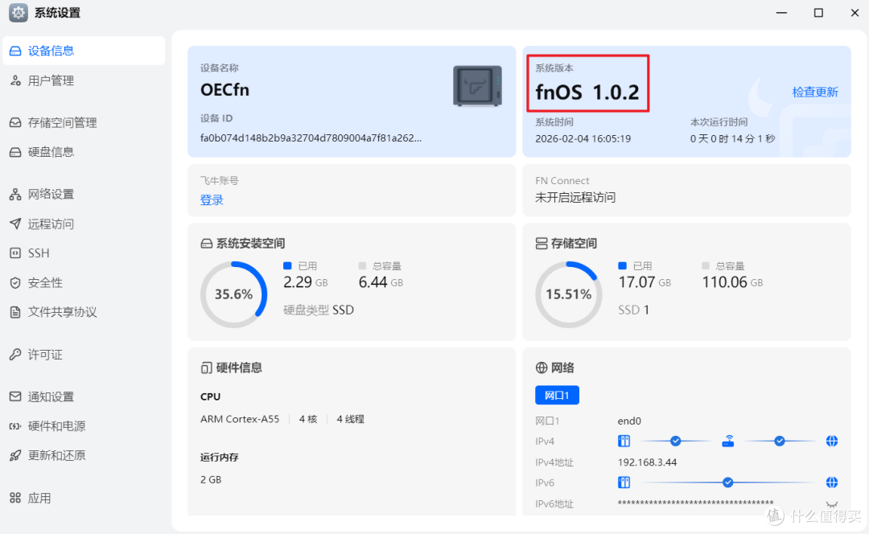Click the 未开启远程访问 status text
This screenshot has height=534, width=869.
click(x=575, y=198)
